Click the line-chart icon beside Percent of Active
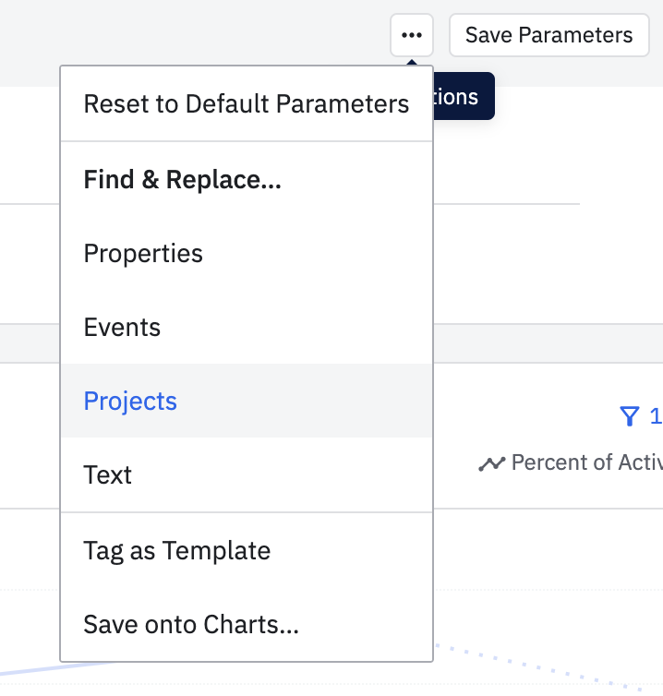The image size is (663, 696). [491, 463]
